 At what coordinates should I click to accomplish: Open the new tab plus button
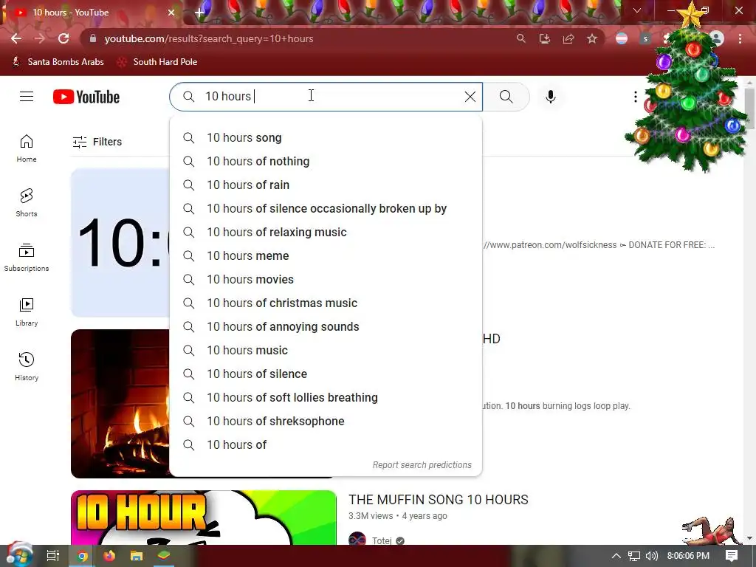(199, 13)
